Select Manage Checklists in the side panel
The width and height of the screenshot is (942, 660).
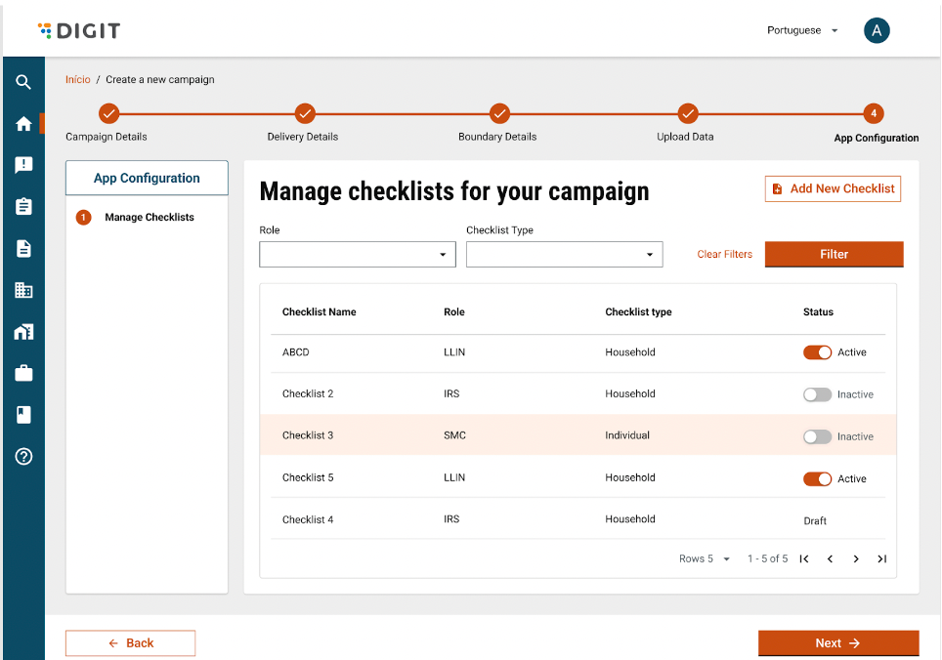(x=149, y=218)
